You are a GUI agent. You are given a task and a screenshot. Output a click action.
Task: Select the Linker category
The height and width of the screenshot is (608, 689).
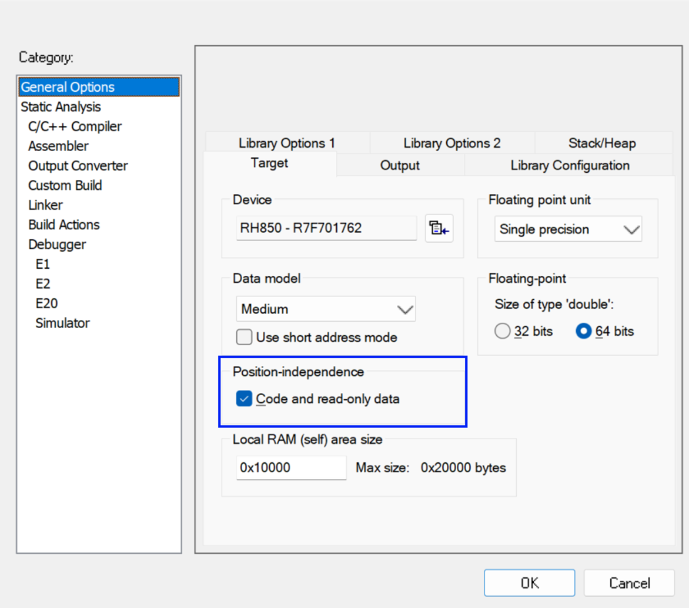pyautogui.click(x=45, y=205)
